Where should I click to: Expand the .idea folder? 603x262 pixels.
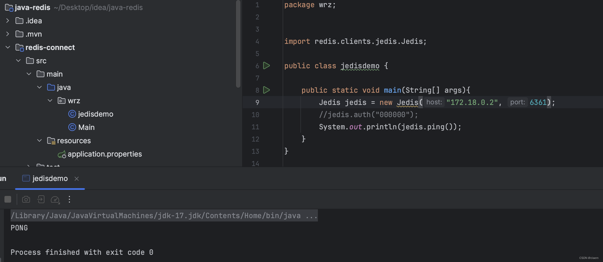[x=7, y=21]
